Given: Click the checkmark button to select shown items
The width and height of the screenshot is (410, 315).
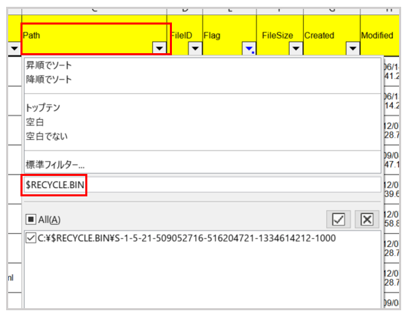Looking at the screenshot, I should point(338,219).
